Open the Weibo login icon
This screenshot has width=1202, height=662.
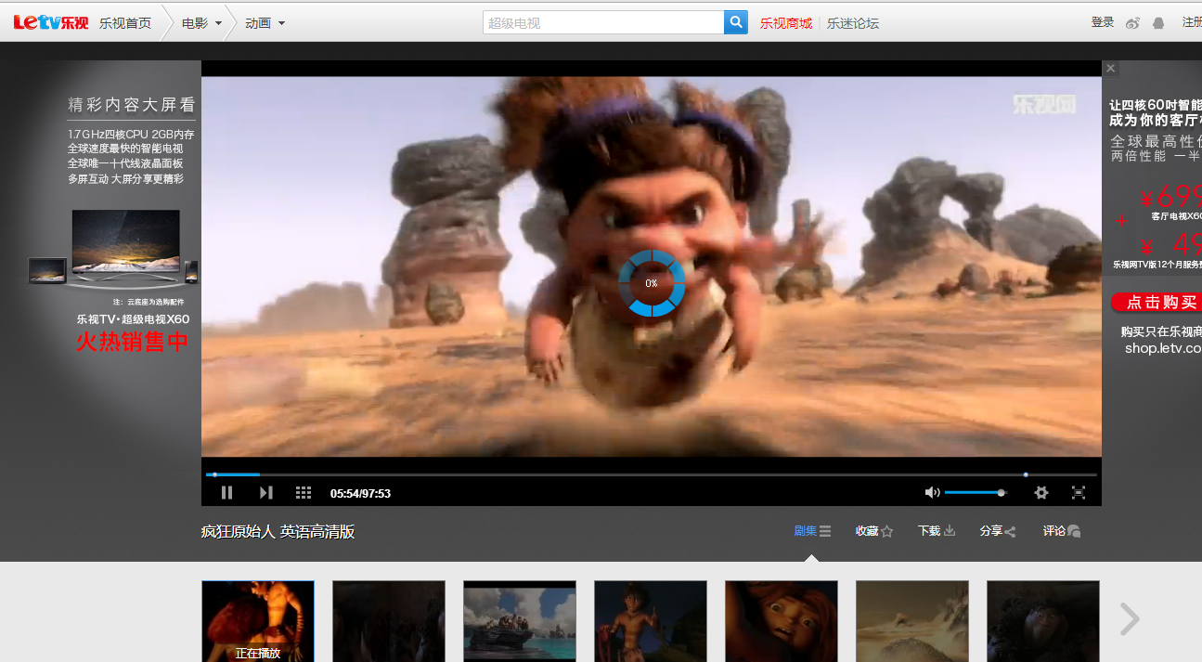(1132, 23)
